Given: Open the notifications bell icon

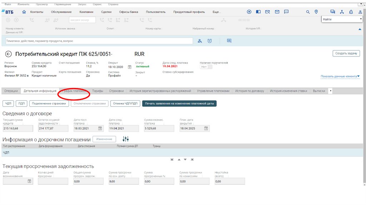Looking at the screenshot, I should pos(351,12).
